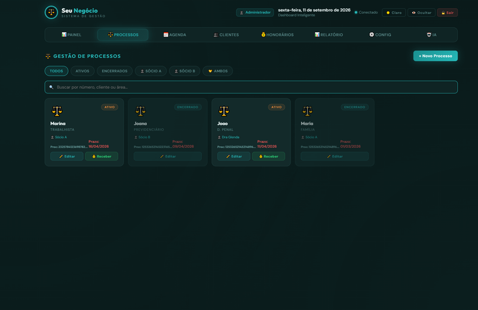
Task: Click the magnifier icon in the search bar
Action: pos(51,87)
